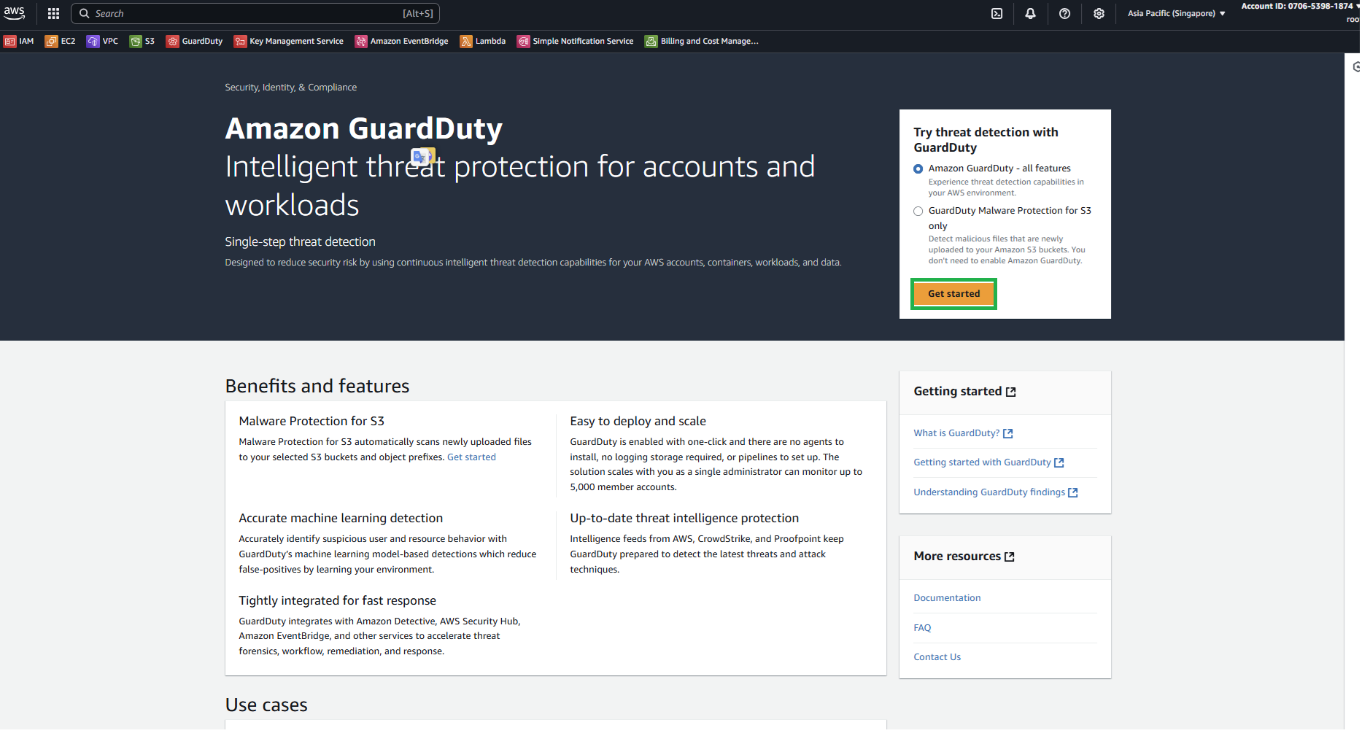The width and height of the screenshot is (1362, 744).
Task: Open Understanding GuardDuty findings link
Action: tap(996, 492)
